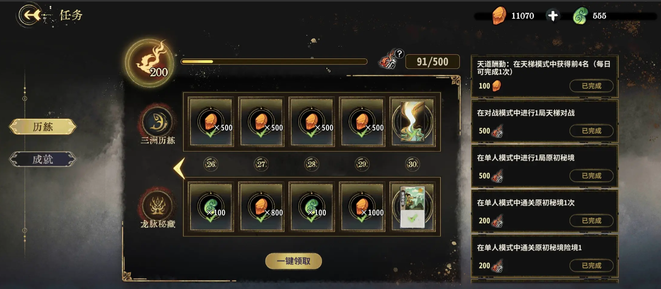Show previous rewards with left chevron
This screenshot has height=289, width=661.
point(179,168)
